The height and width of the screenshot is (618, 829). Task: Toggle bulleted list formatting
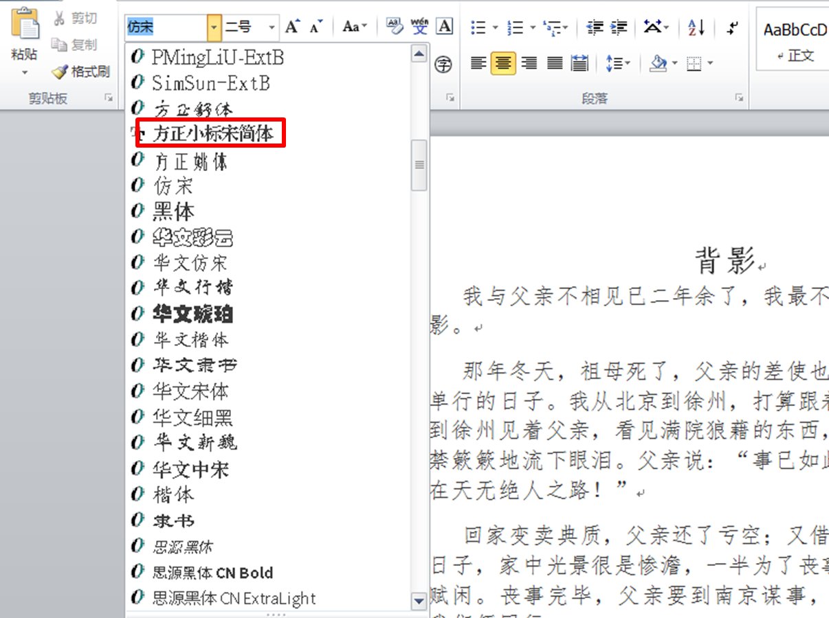(479, 26)
